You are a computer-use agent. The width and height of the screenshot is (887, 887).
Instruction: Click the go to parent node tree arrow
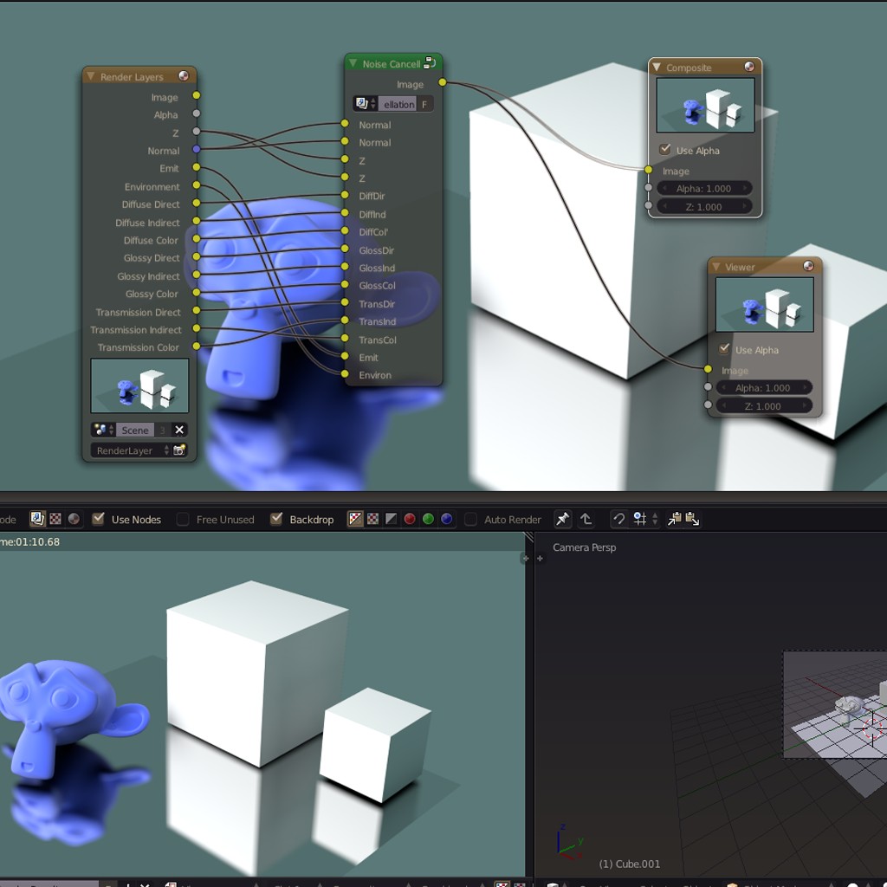point(586,519)
